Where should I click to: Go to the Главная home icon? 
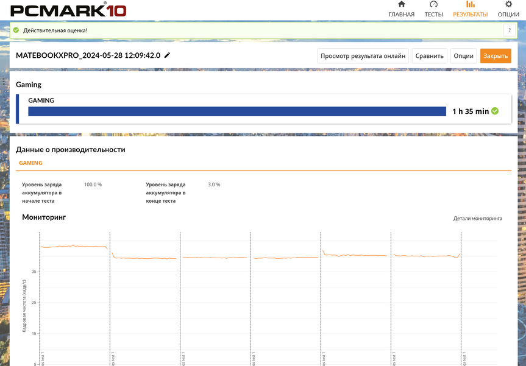[401, 5]
